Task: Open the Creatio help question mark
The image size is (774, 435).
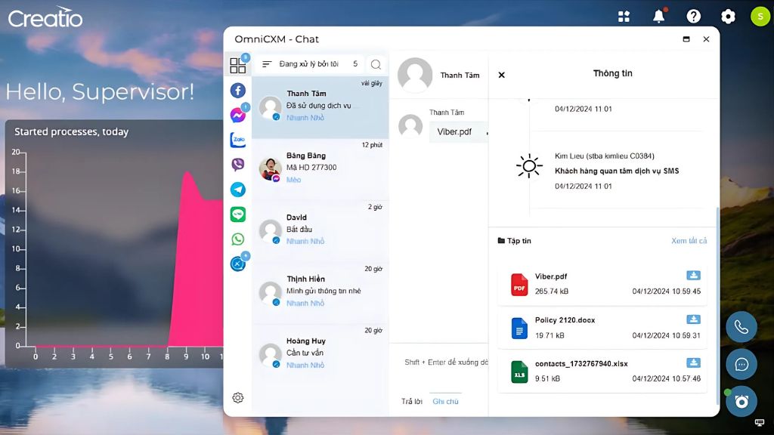Action: point(694,17)
